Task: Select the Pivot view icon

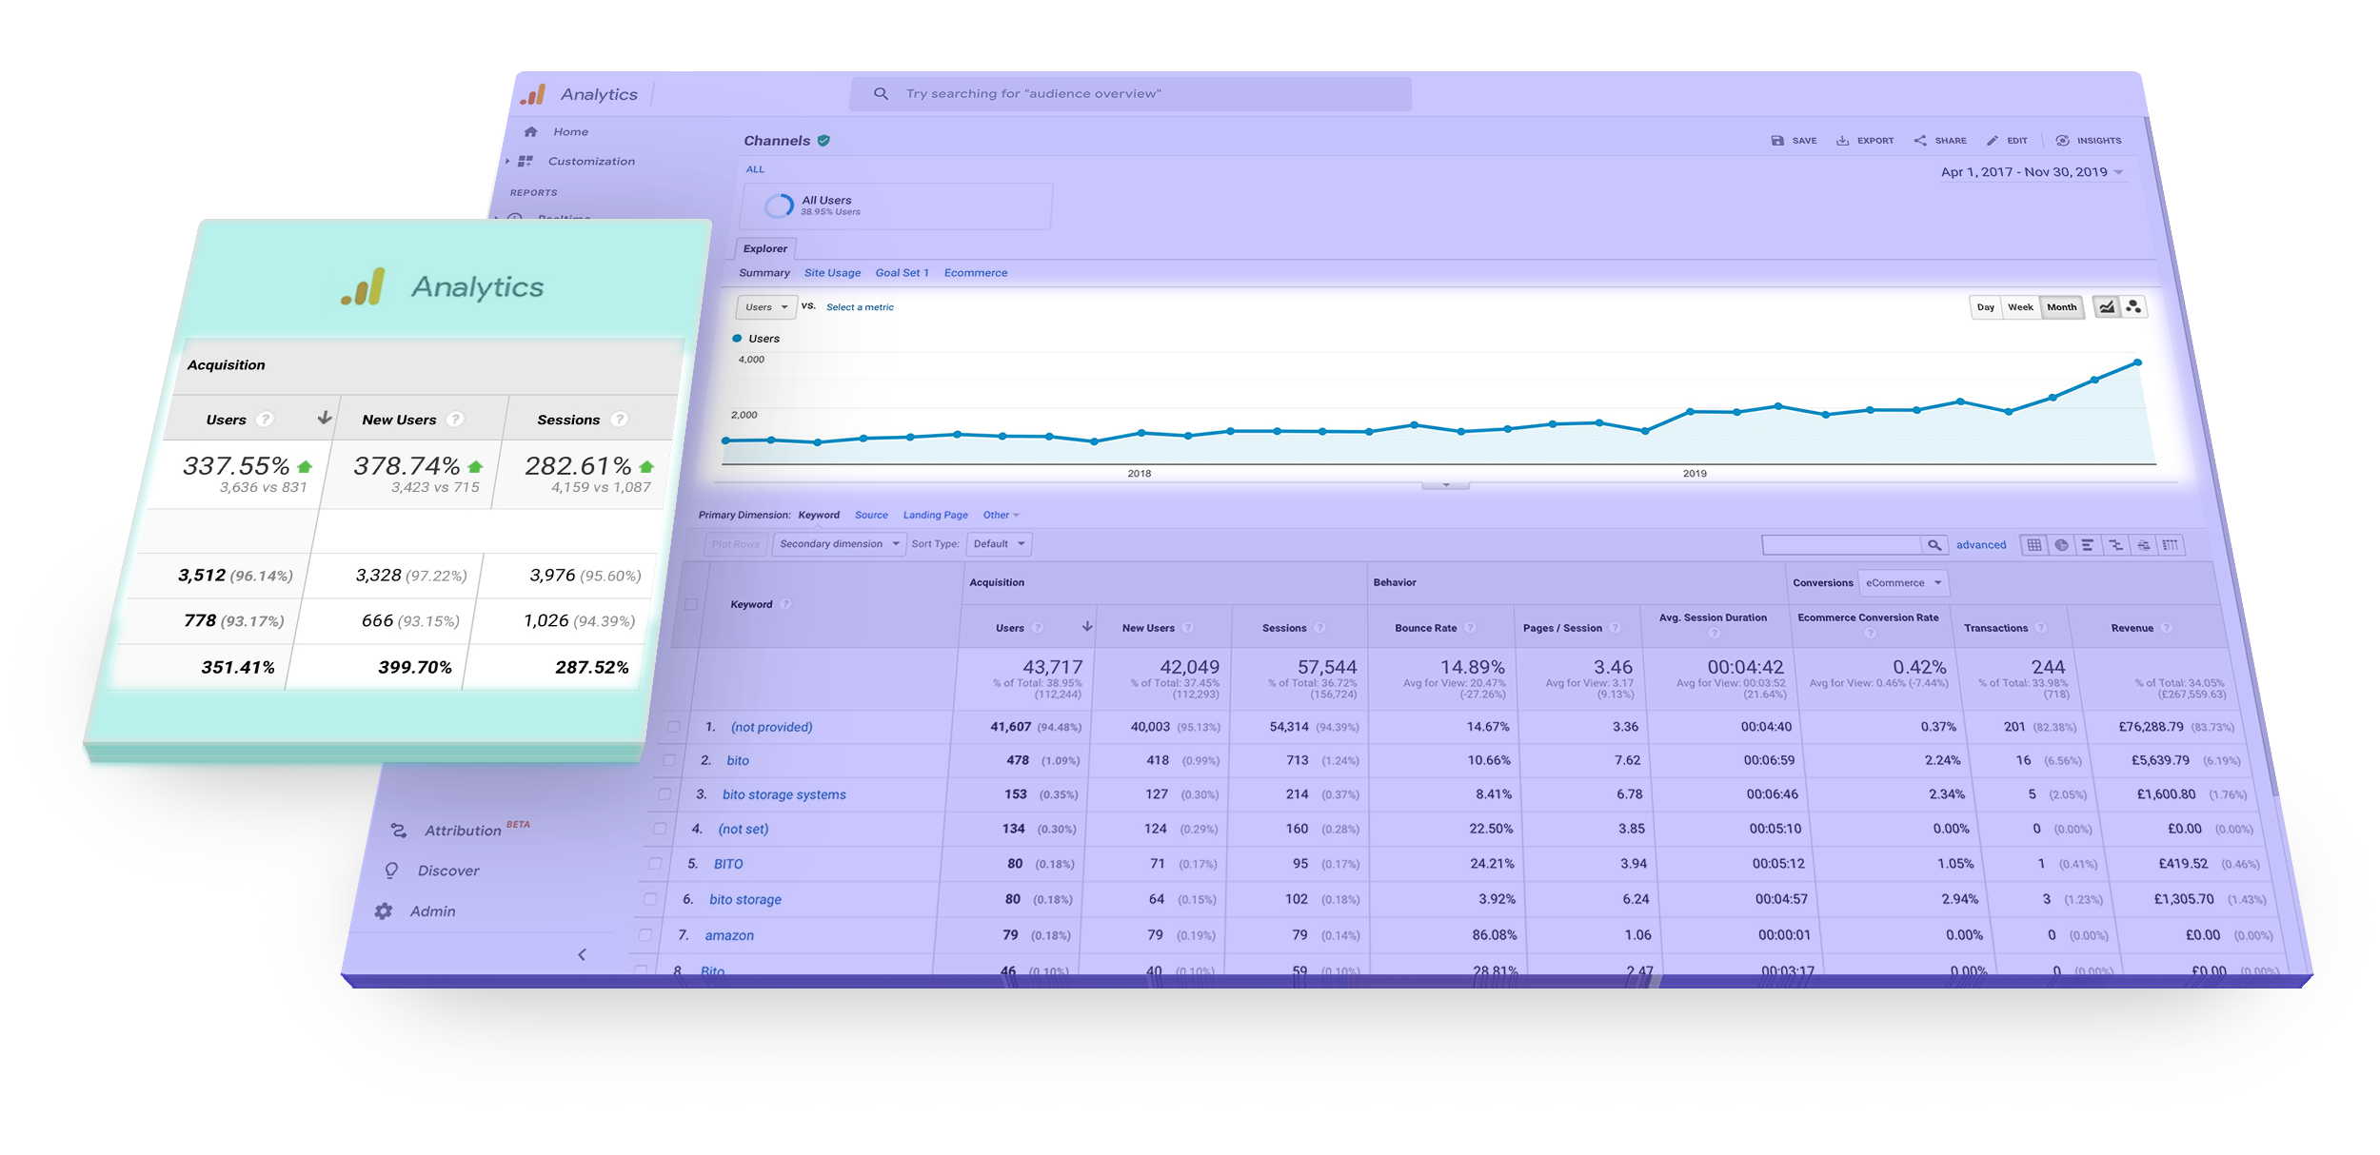Action: (2171, 545)
